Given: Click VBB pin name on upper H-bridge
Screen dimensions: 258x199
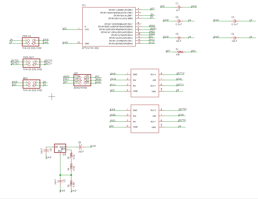Looking at the screenshot, I should [153, 91].
